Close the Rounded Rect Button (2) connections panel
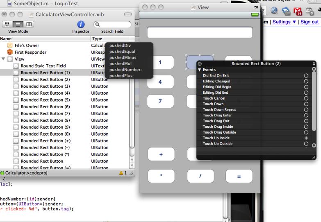This screenshot has width=321, height=222. [200, 63]
